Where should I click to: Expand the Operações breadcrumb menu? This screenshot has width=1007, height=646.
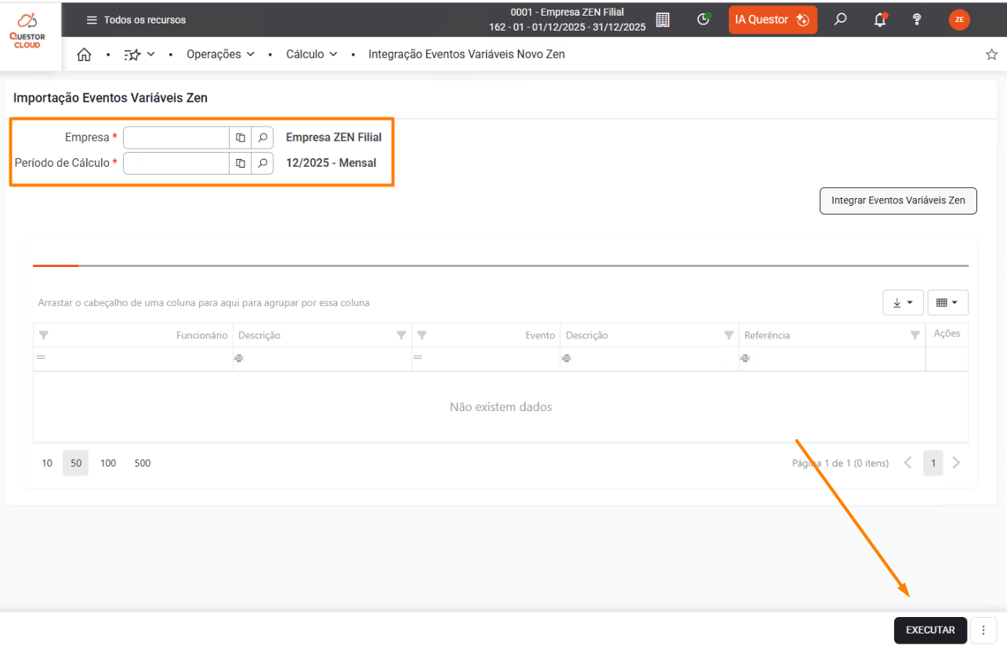220,55
